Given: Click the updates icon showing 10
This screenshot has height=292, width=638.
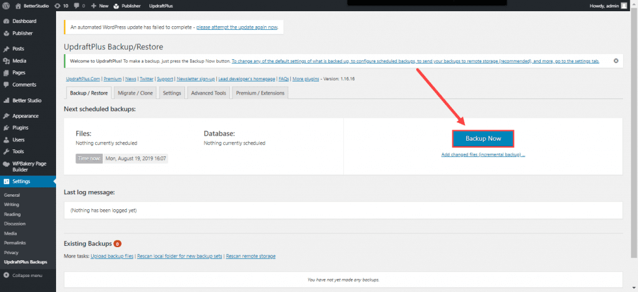Looking at the screenshot, I should point(57,6).
